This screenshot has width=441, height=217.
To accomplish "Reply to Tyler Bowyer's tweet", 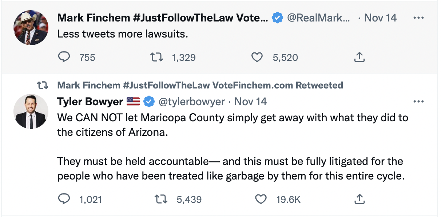I will tap(65, 199).
